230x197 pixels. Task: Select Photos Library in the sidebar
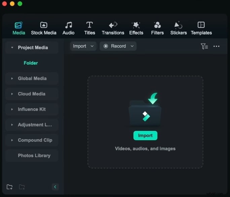tap(34, 156)
